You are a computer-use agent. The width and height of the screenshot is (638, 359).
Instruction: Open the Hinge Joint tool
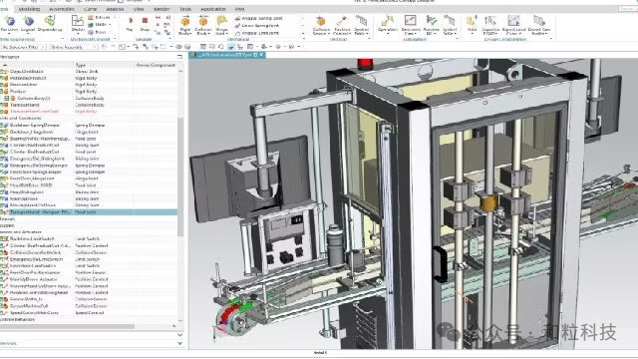[x=221, y=25]
